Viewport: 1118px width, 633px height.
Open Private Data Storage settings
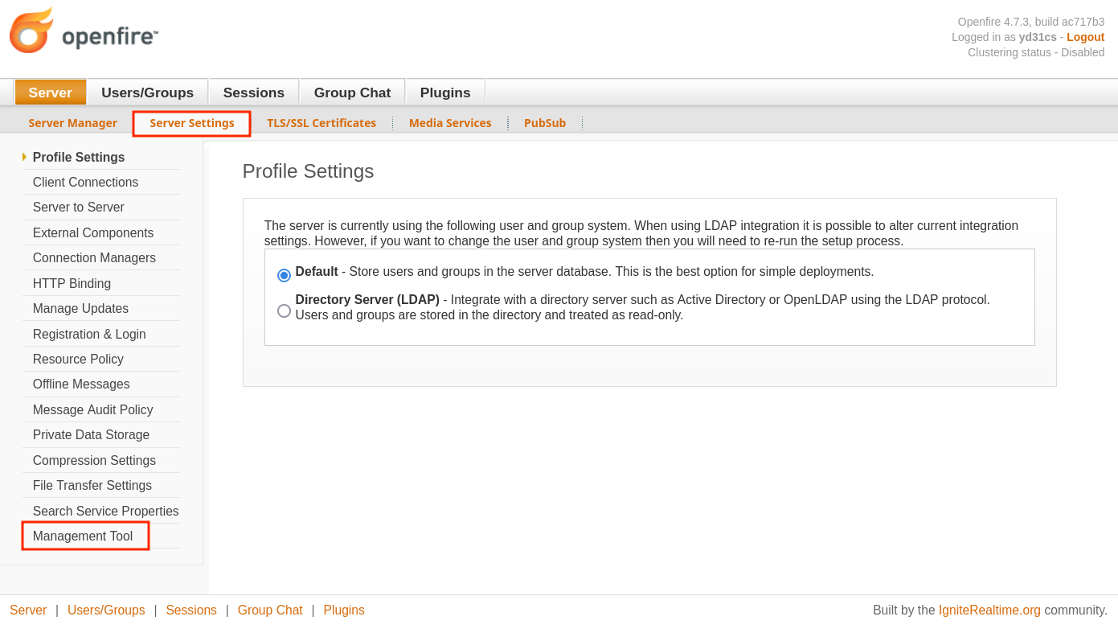point(91,435)
